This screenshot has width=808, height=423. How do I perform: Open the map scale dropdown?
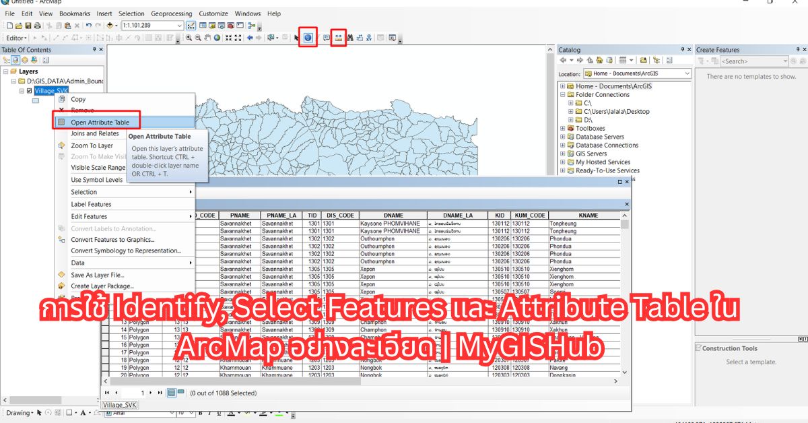click(x=179, y=25)
